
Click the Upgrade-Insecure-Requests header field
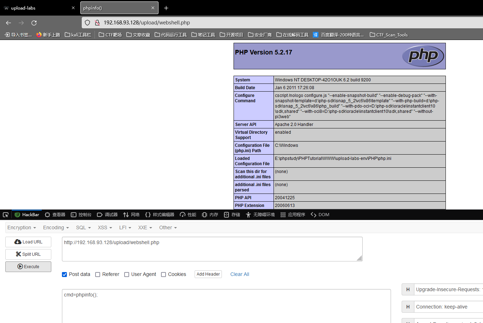point(449,289)
